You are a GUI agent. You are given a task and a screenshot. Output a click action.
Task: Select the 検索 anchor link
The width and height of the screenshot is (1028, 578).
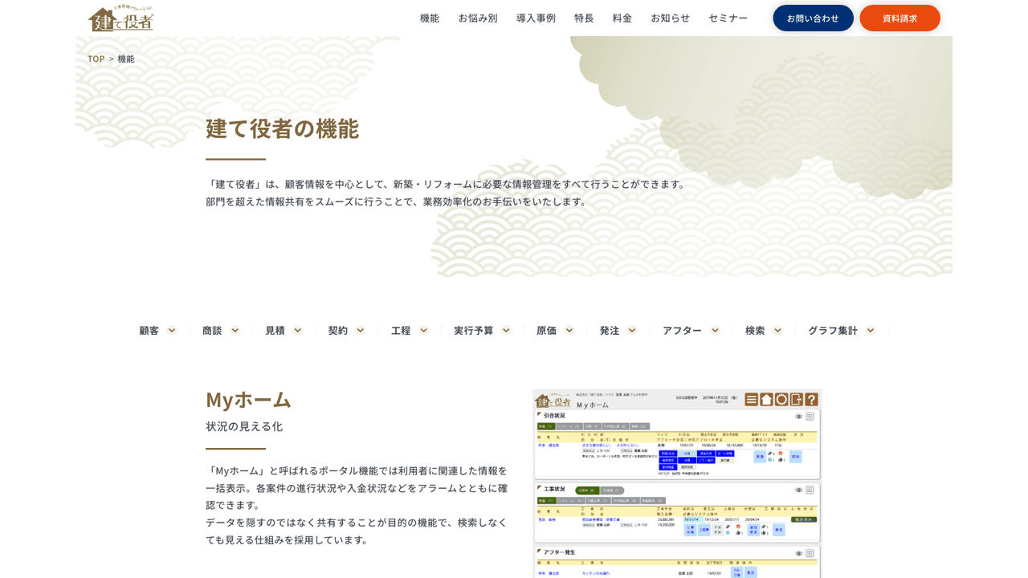763,330
